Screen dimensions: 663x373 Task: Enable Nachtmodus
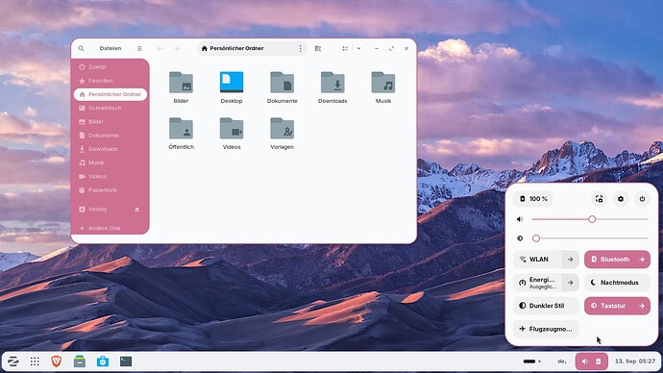click(x=617, y=283)
